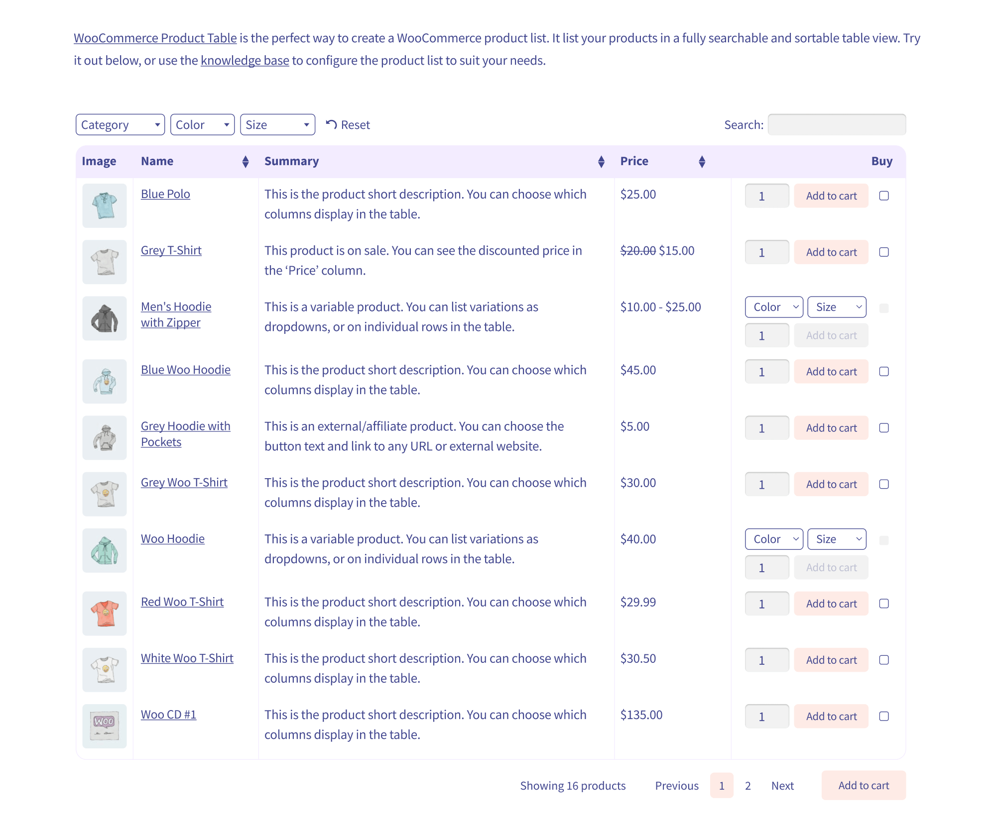The height and width of the screenshot is (826, 996).
Task: Open the Category filter dropdown
Action: coord(120,124)
